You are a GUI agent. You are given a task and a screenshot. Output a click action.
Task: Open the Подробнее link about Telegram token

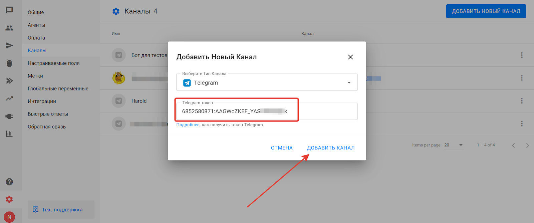[188, 125]
